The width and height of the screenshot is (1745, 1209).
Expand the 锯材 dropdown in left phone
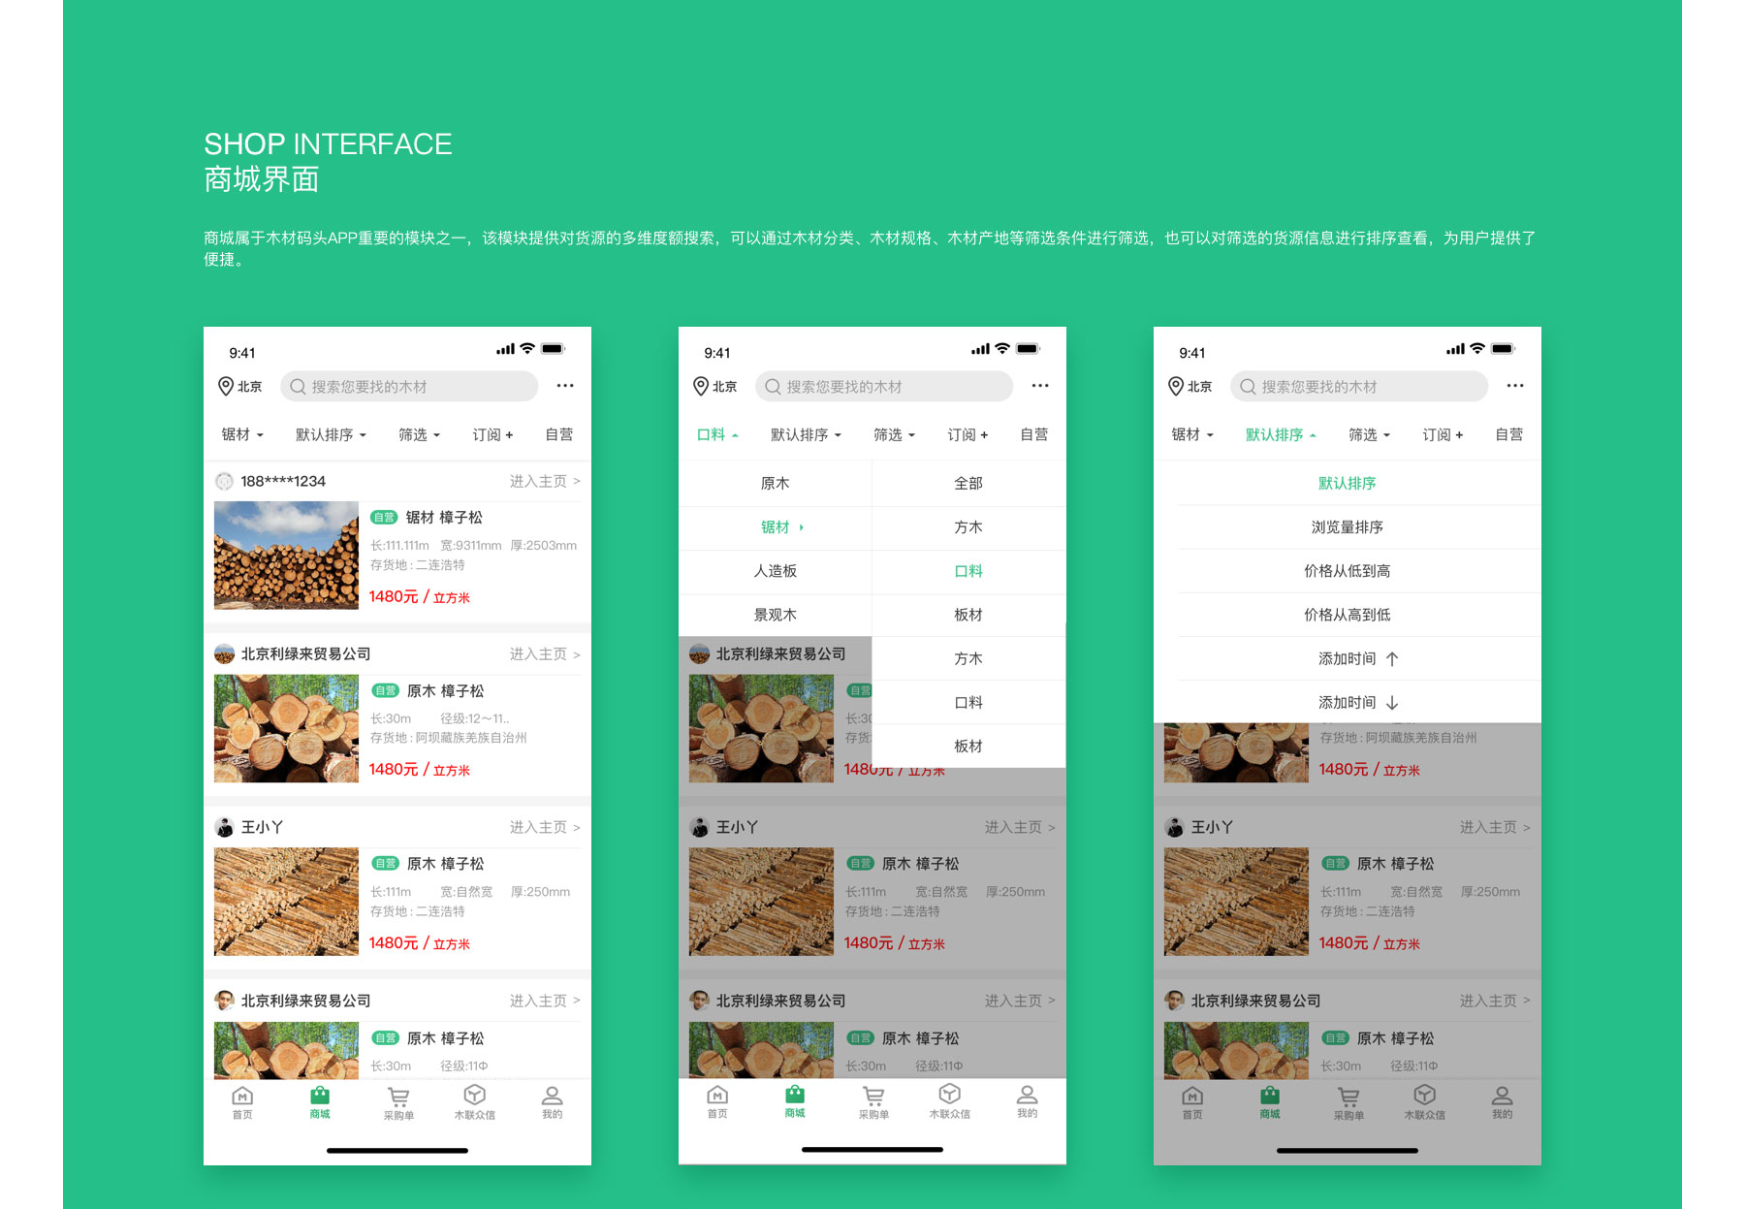click(x=242, y=434)
